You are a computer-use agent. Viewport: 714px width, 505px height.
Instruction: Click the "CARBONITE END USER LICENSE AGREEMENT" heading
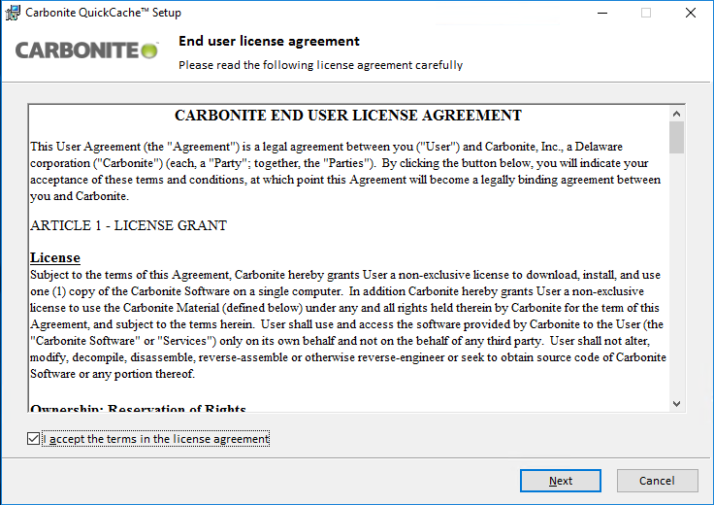347,116
